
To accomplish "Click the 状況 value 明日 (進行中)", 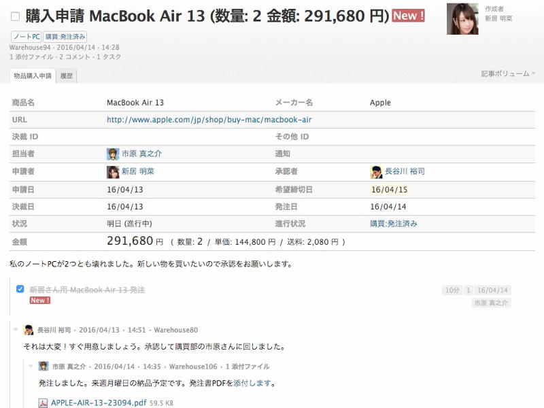I will pyautogui.click(x=129, y=224).
